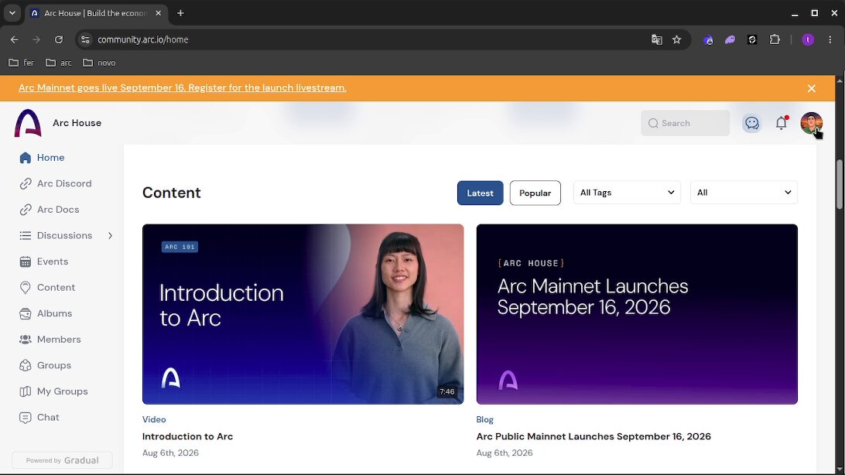Screen dimensions: 845x475
Task: Open the Arc Mainnet Launches blog thumbnail
Action: pos(637,314)
